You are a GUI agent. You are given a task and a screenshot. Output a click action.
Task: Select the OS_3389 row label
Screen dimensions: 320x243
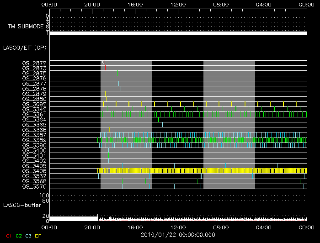point(34,140)
